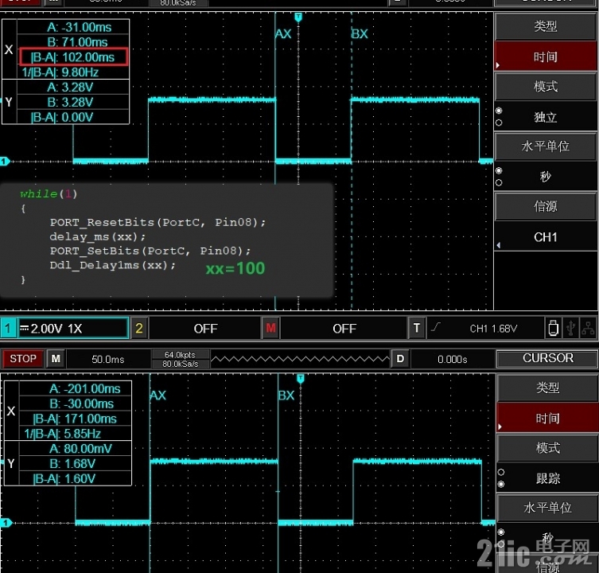Click the 1/|B-A|: 5.85Hz frequency readout
The height and width of the screenshot is (573, 599).
click(63, 434)
